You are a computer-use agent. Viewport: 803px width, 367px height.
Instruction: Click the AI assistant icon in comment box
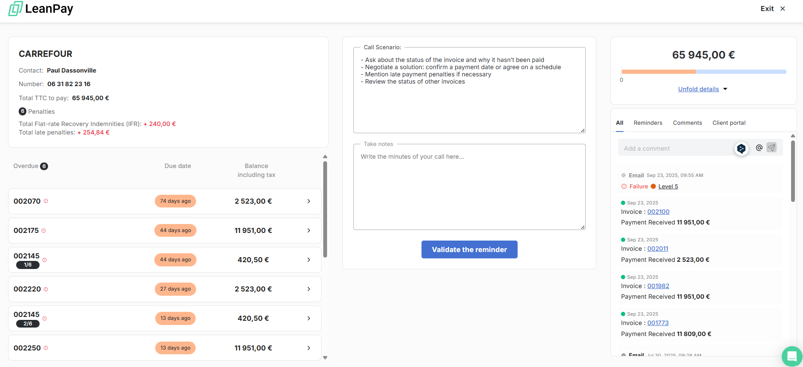[x=741, y=148]
